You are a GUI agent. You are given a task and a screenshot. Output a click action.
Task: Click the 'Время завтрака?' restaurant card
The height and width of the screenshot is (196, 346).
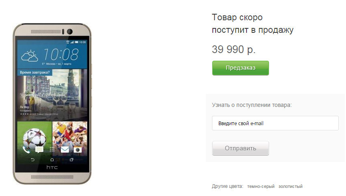coord(52,95)
